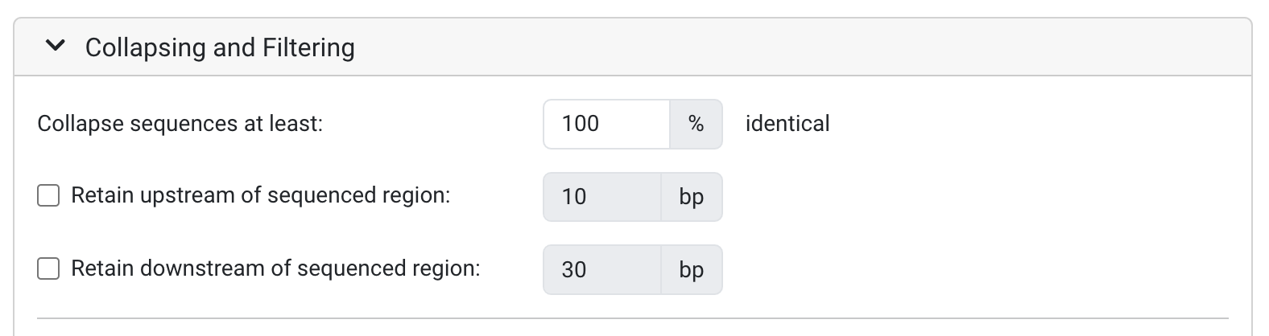Click blank space right of 'identical'

tap(1031, 124)
